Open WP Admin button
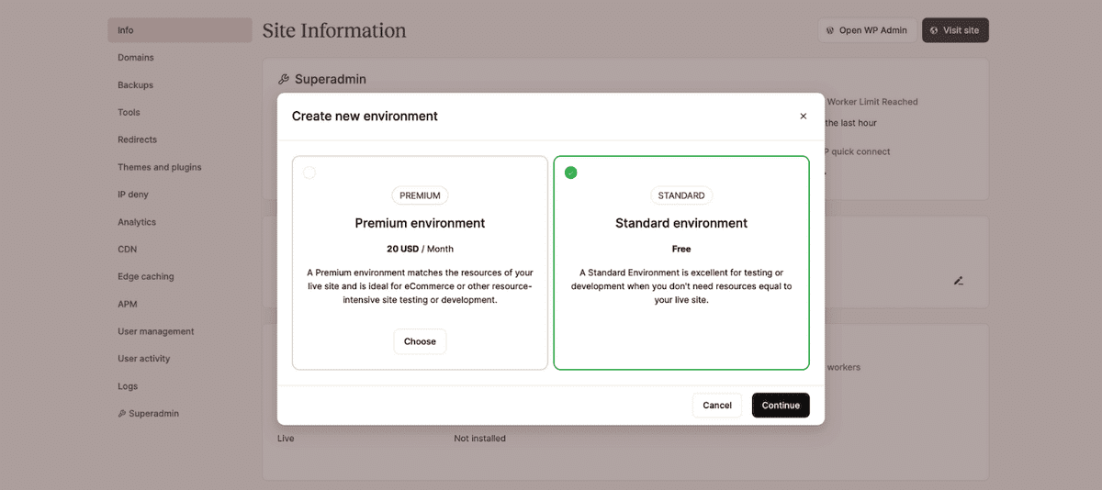 866,30
